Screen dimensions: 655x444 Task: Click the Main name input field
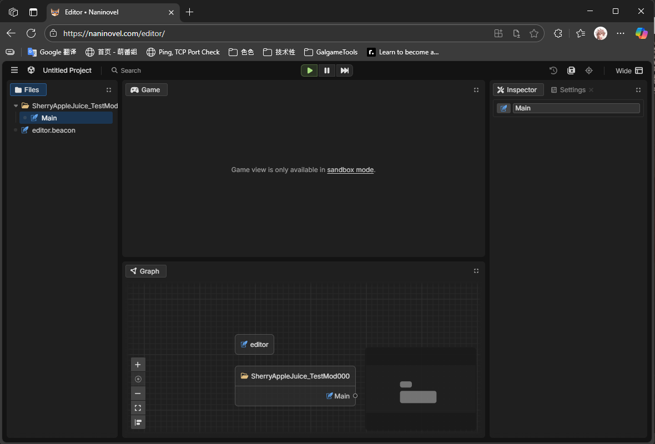point(576,108)
